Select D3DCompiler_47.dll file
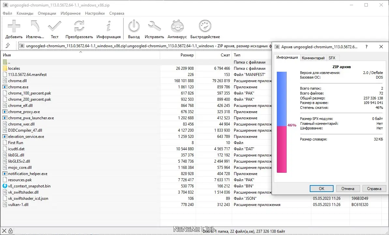Image resolution: width=389 pixels, height=235 pixels. (25, 130)
